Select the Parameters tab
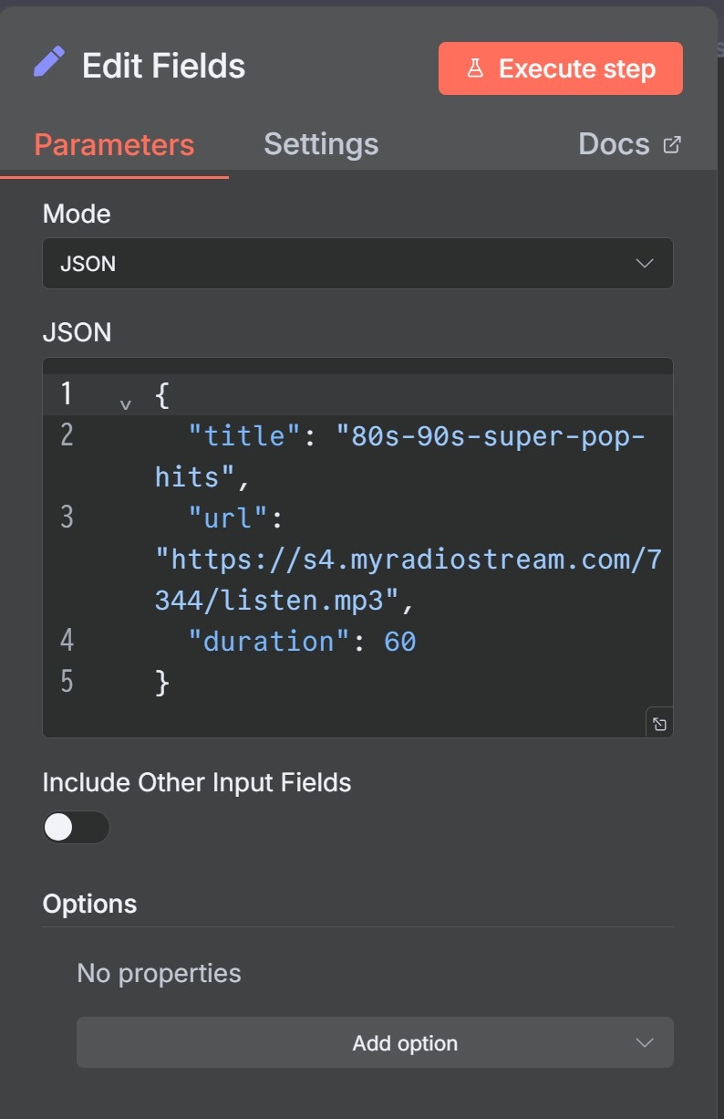724x1119 pixels. (x=114, y=145)
